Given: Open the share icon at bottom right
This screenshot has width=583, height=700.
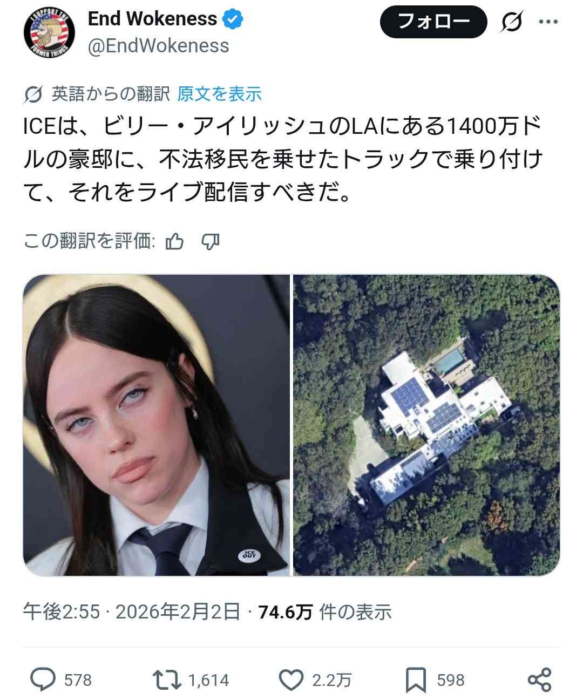Looking at the screenshot, I should pos(539,680).
